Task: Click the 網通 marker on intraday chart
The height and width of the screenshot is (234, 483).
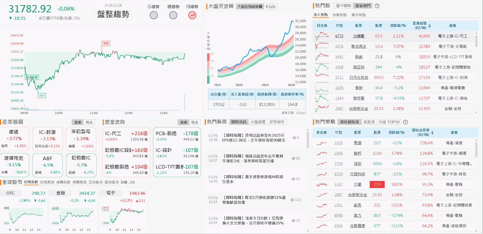Action: point(106,43)
